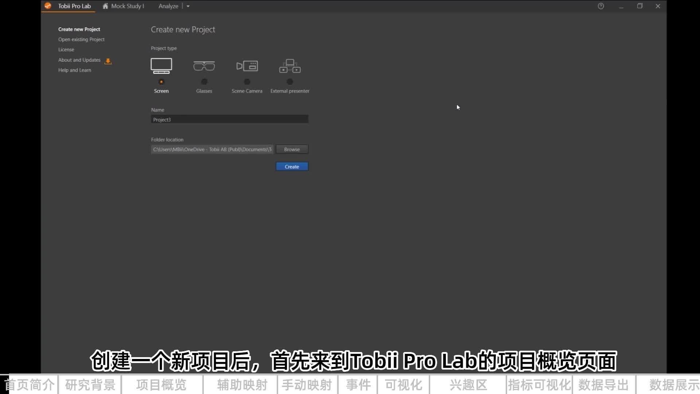Screen dimensions: 700x394
Task: Select the Screen project type icon
Action: coord(161,66)
